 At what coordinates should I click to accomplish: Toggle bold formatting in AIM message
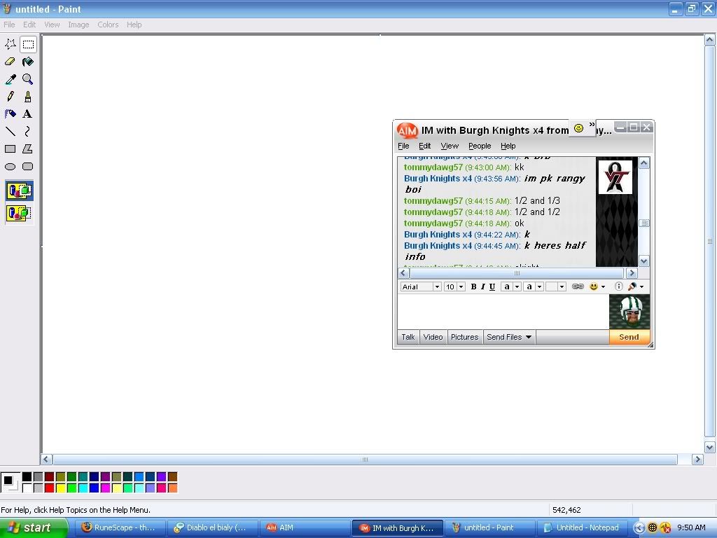pyautogui.click(x=473, y=287)
